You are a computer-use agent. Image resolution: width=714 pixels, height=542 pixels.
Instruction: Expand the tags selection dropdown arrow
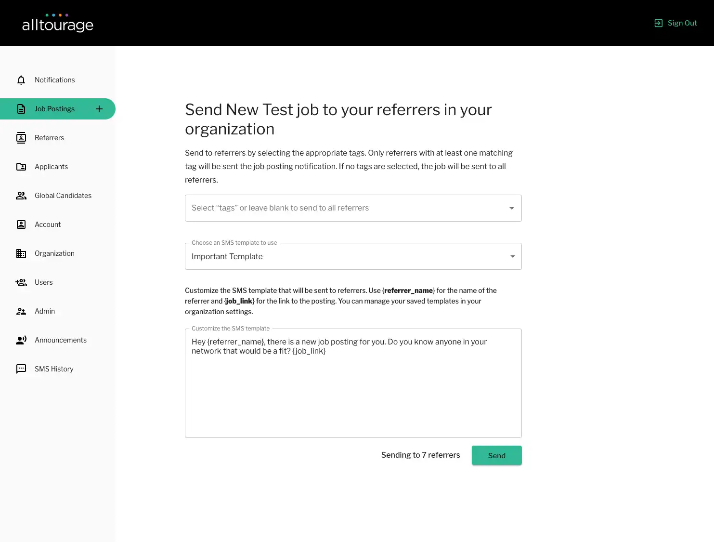pyautogui.click(x=512, y=208)
